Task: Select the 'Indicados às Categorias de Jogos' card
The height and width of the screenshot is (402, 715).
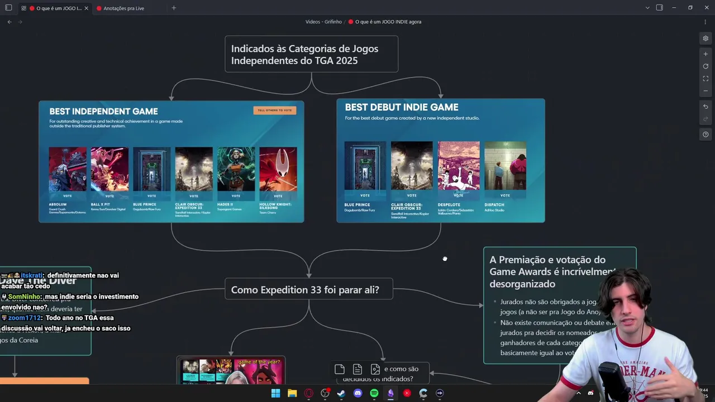Action: (x=312, y=54)
